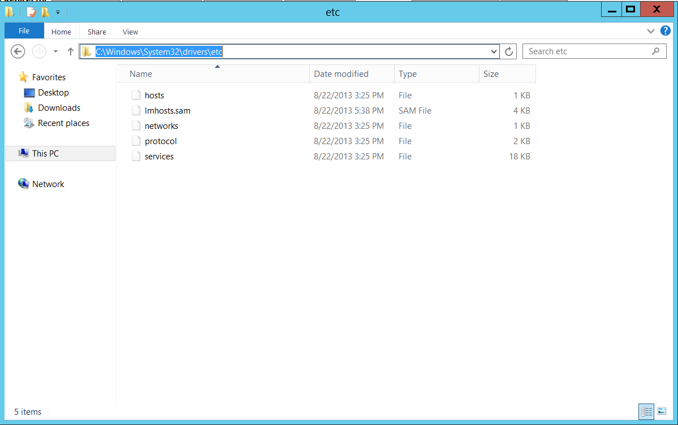Expand the address bar history dropdown
The height and width of the screenshot is (425, 678).
coord(494,51)
